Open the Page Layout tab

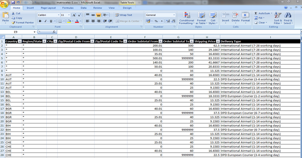(x=48, y=8)
